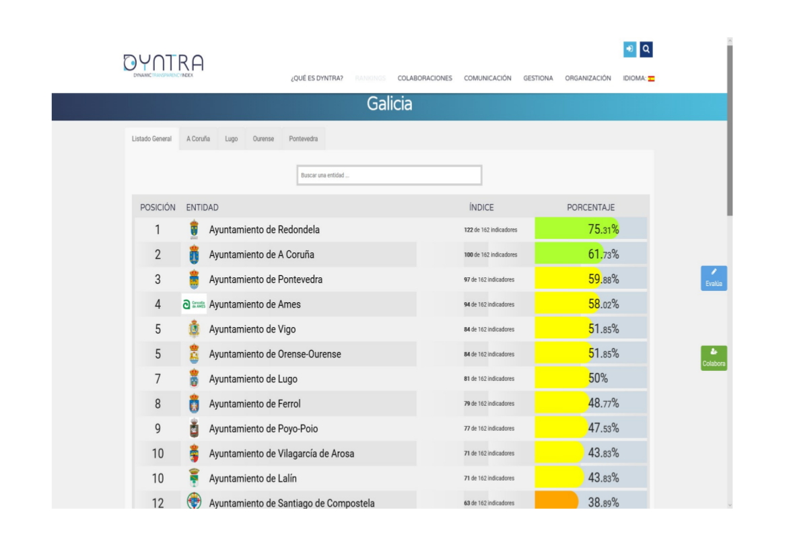Image resolution: width=787 pixels, height=556 pixels.
Task: Open the search magnifier icon
Action: (646, 49)
